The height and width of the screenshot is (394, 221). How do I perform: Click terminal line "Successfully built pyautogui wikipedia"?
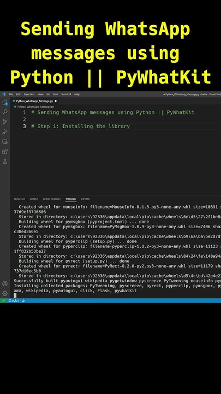[x=62, y=281]
